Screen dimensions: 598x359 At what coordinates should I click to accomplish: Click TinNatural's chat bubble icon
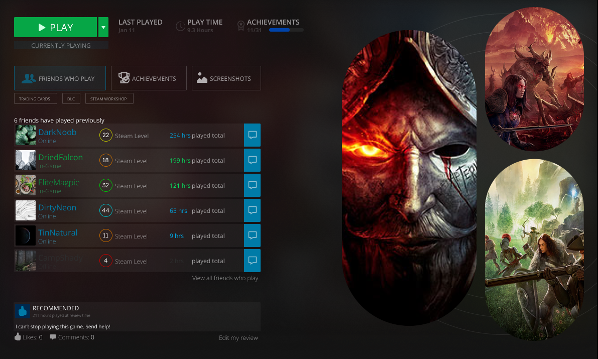click(252, 235)
